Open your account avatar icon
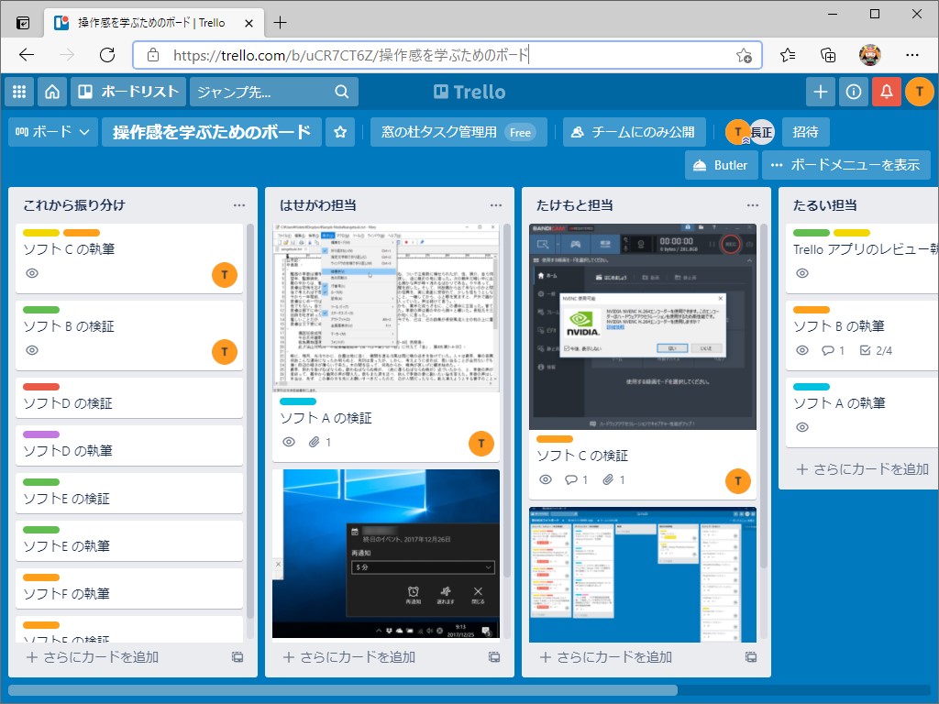 coord(921,92)
